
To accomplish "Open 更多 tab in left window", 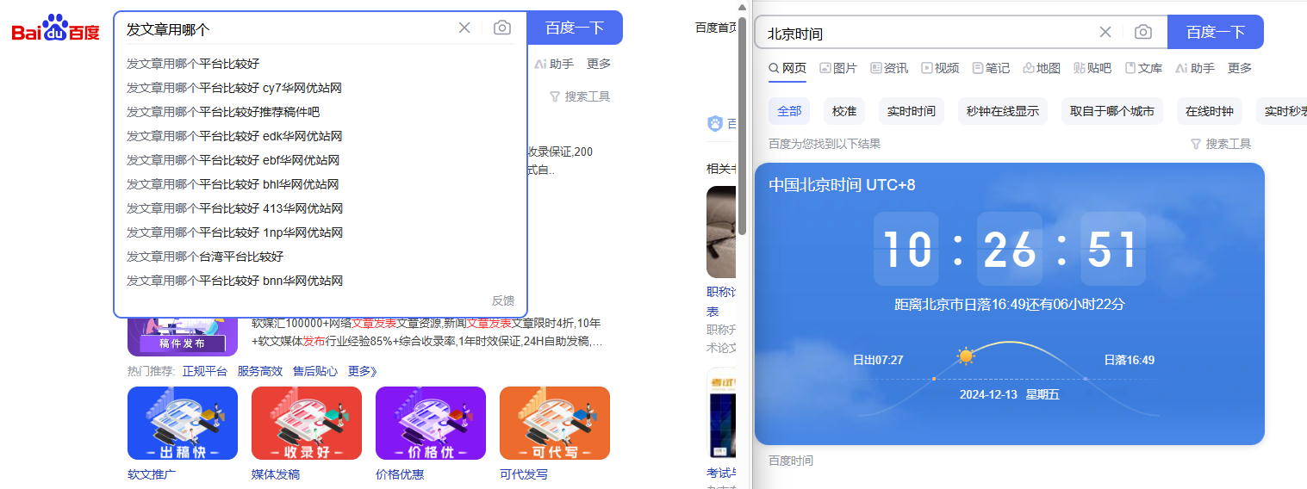I will coord(599,64).
